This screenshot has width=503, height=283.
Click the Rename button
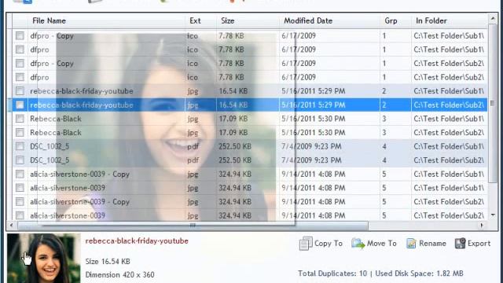[x=426, y=244]
